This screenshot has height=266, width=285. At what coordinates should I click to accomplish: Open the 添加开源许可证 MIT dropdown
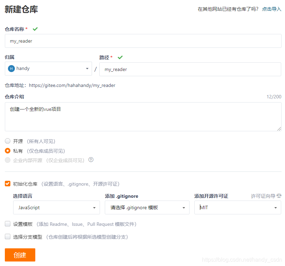point(238,207)
